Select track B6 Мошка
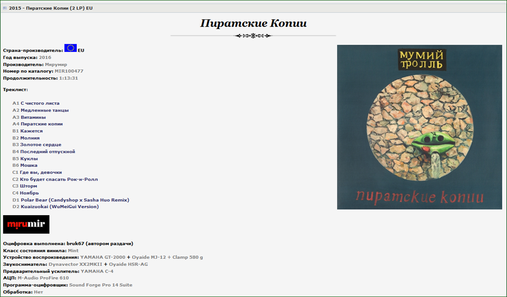 pyautogui.click(x=25, y=165)
